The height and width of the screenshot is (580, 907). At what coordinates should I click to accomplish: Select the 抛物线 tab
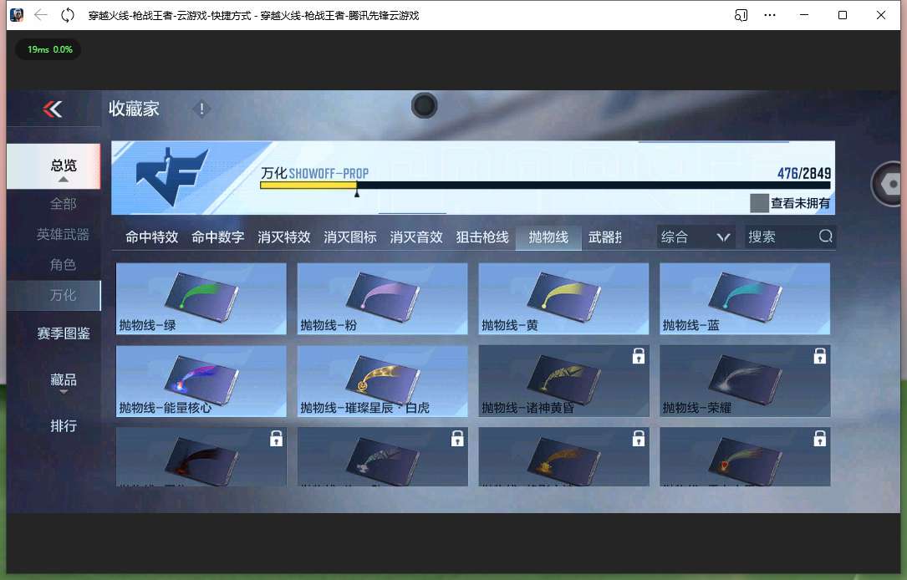(x=548, y=237)
